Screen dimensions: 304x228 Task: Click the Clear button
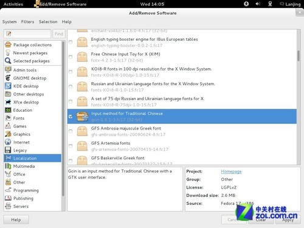261,219
